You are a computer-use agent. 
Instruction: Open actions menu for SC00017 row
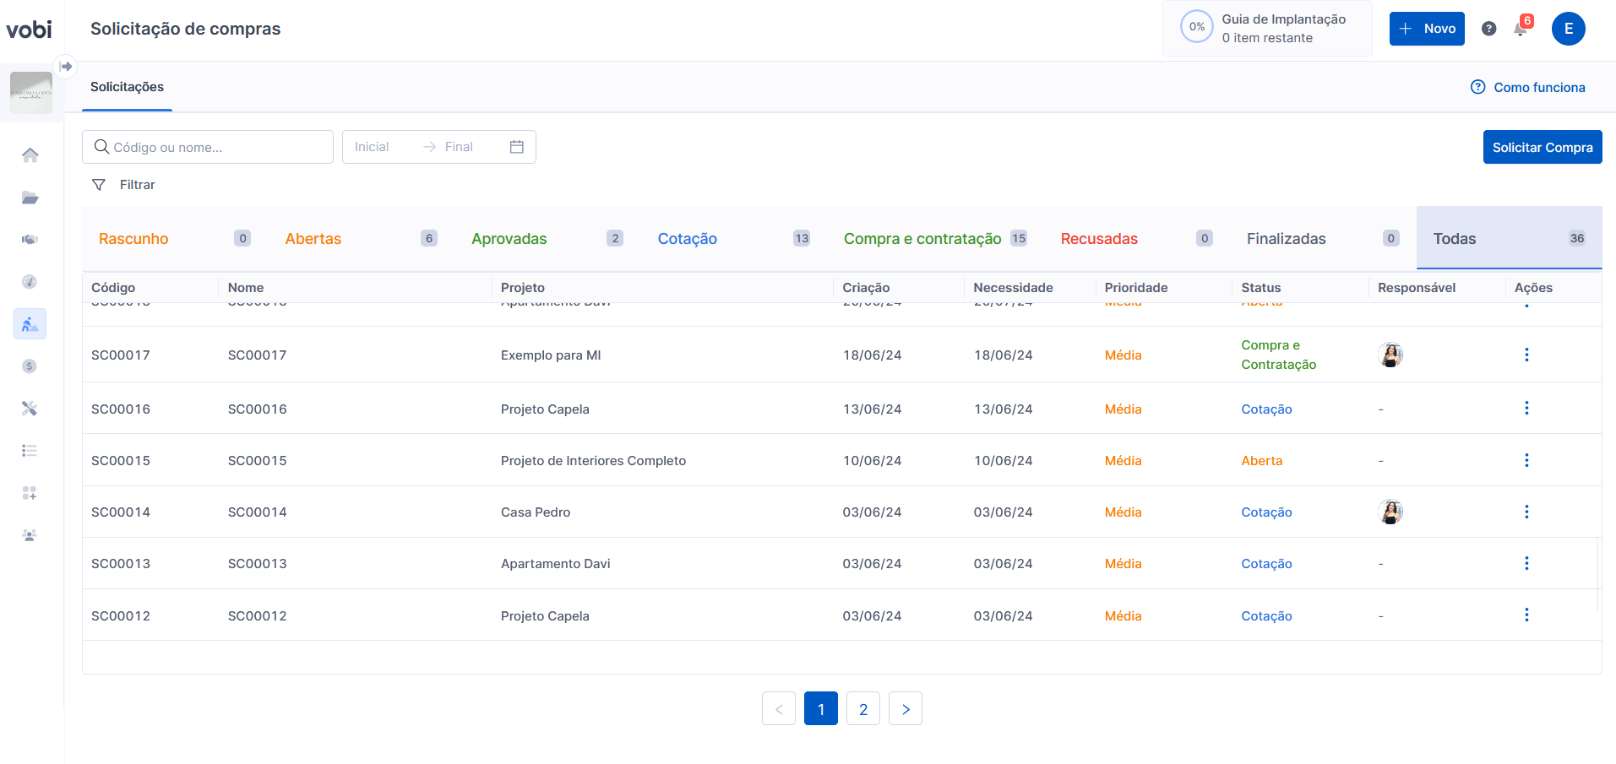1526,355
